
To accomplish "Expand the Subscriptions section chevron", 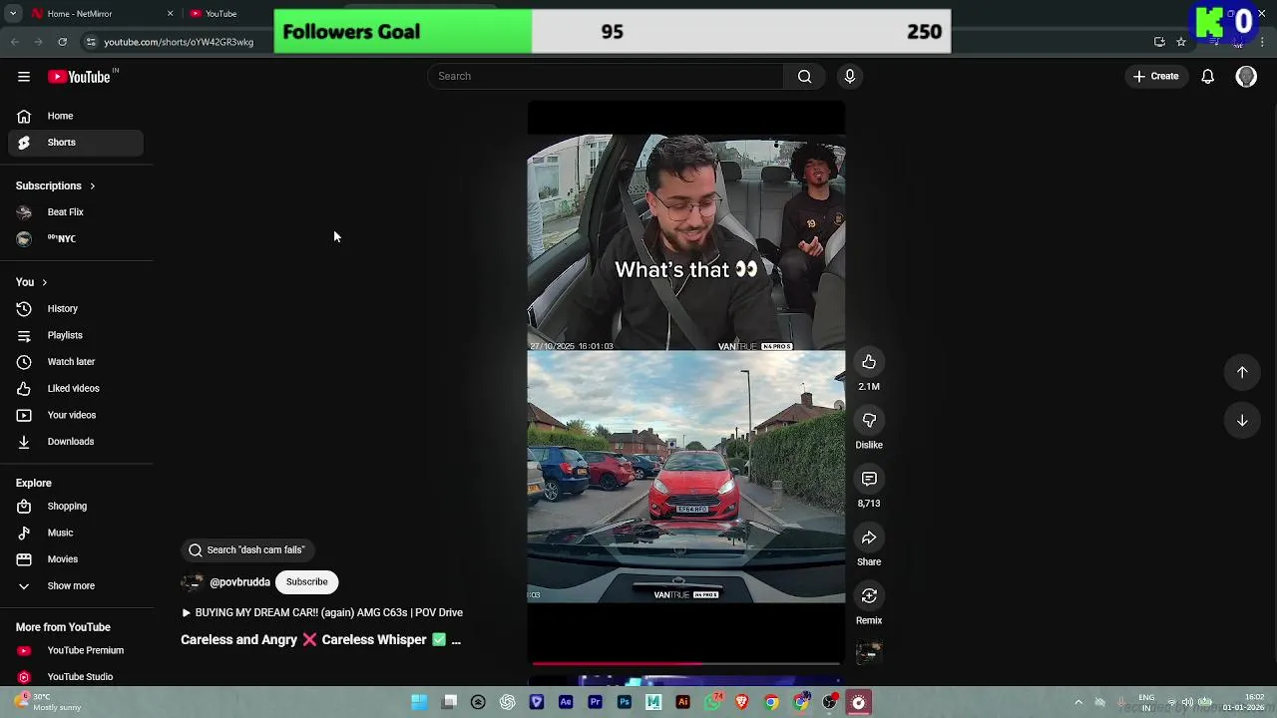I will click(x=92, y=186).
